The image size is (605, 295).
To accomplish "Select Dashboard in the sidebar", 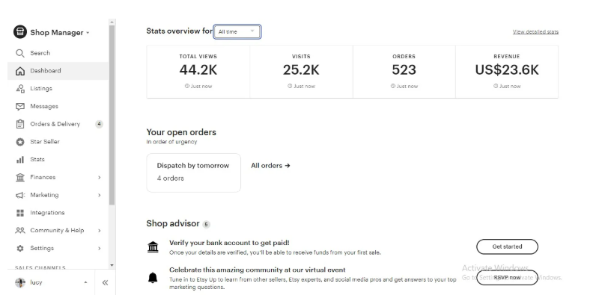I will point(58,71).
